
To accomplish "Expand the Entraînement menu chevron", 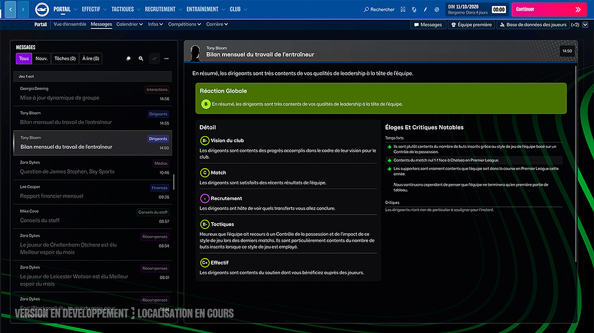I will tap(223, 10).
